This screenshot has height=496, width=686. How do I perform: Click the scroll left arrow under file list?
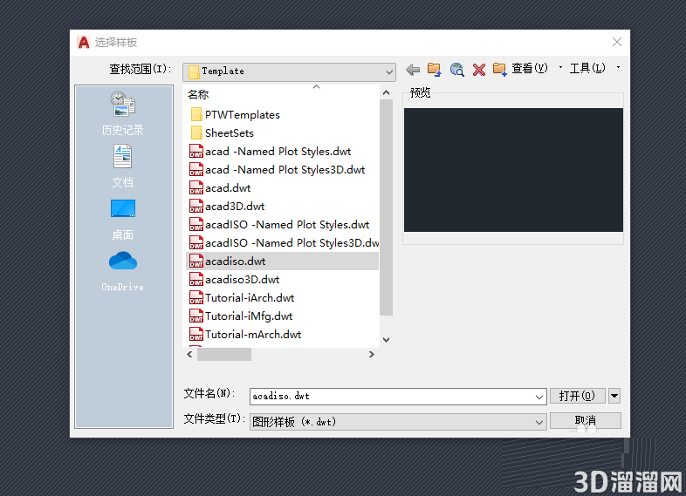tap(189, 355)
